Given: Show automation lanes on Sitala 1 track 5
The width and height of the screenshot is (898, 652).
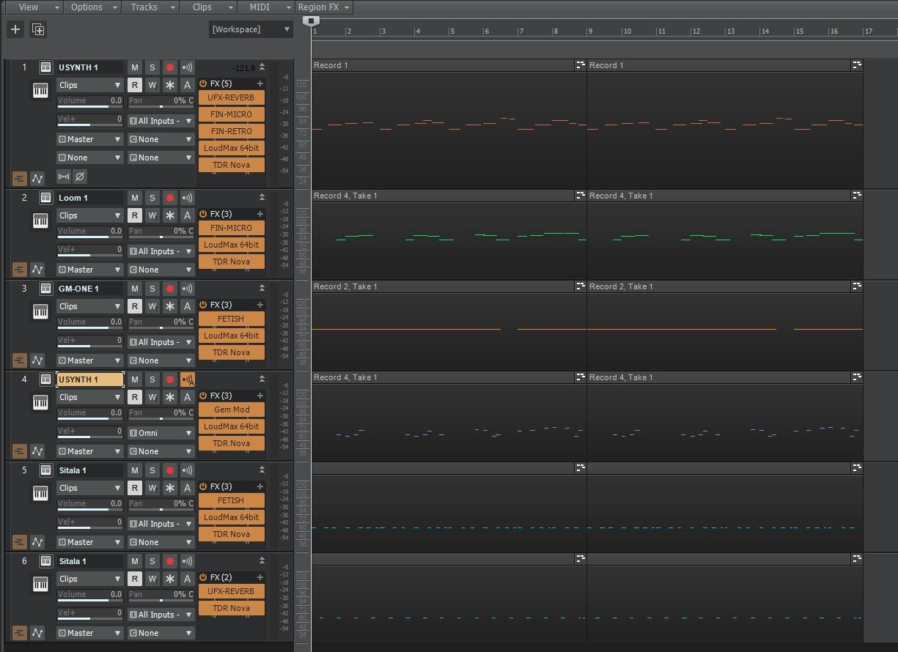Looking at the screenshot, I should pos(37,542).
